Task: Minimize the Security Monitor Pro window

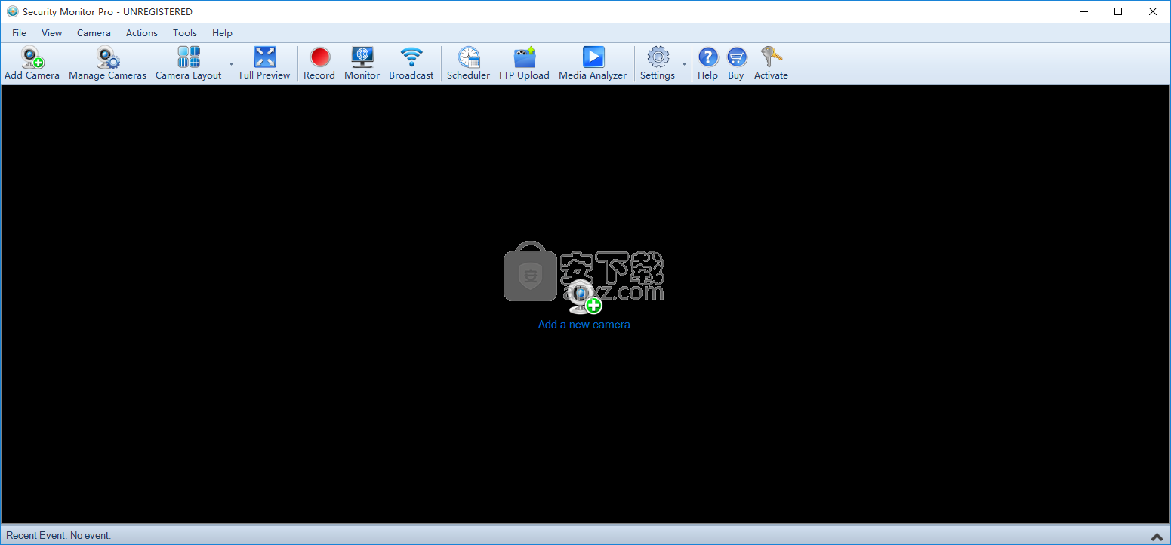Action: (1083, 11)
